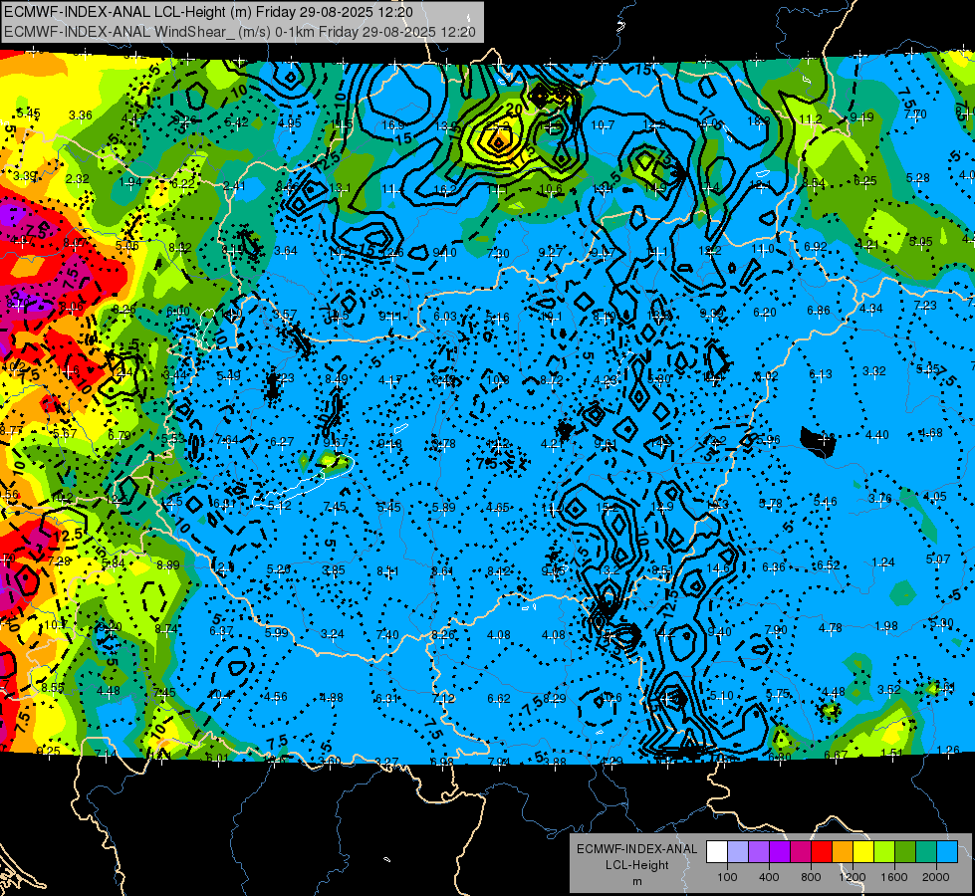975x896 pixels.
Task: Click the grid value '6.03' on the map
Action: [x=444, y=318]
